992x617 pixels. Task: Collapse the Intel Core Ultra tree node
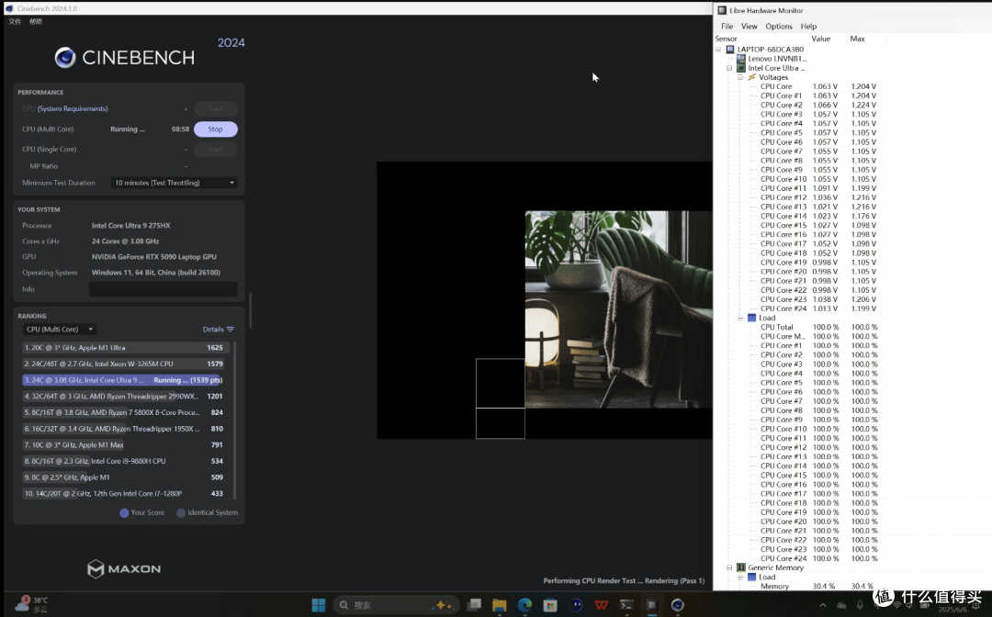(728, 68)
